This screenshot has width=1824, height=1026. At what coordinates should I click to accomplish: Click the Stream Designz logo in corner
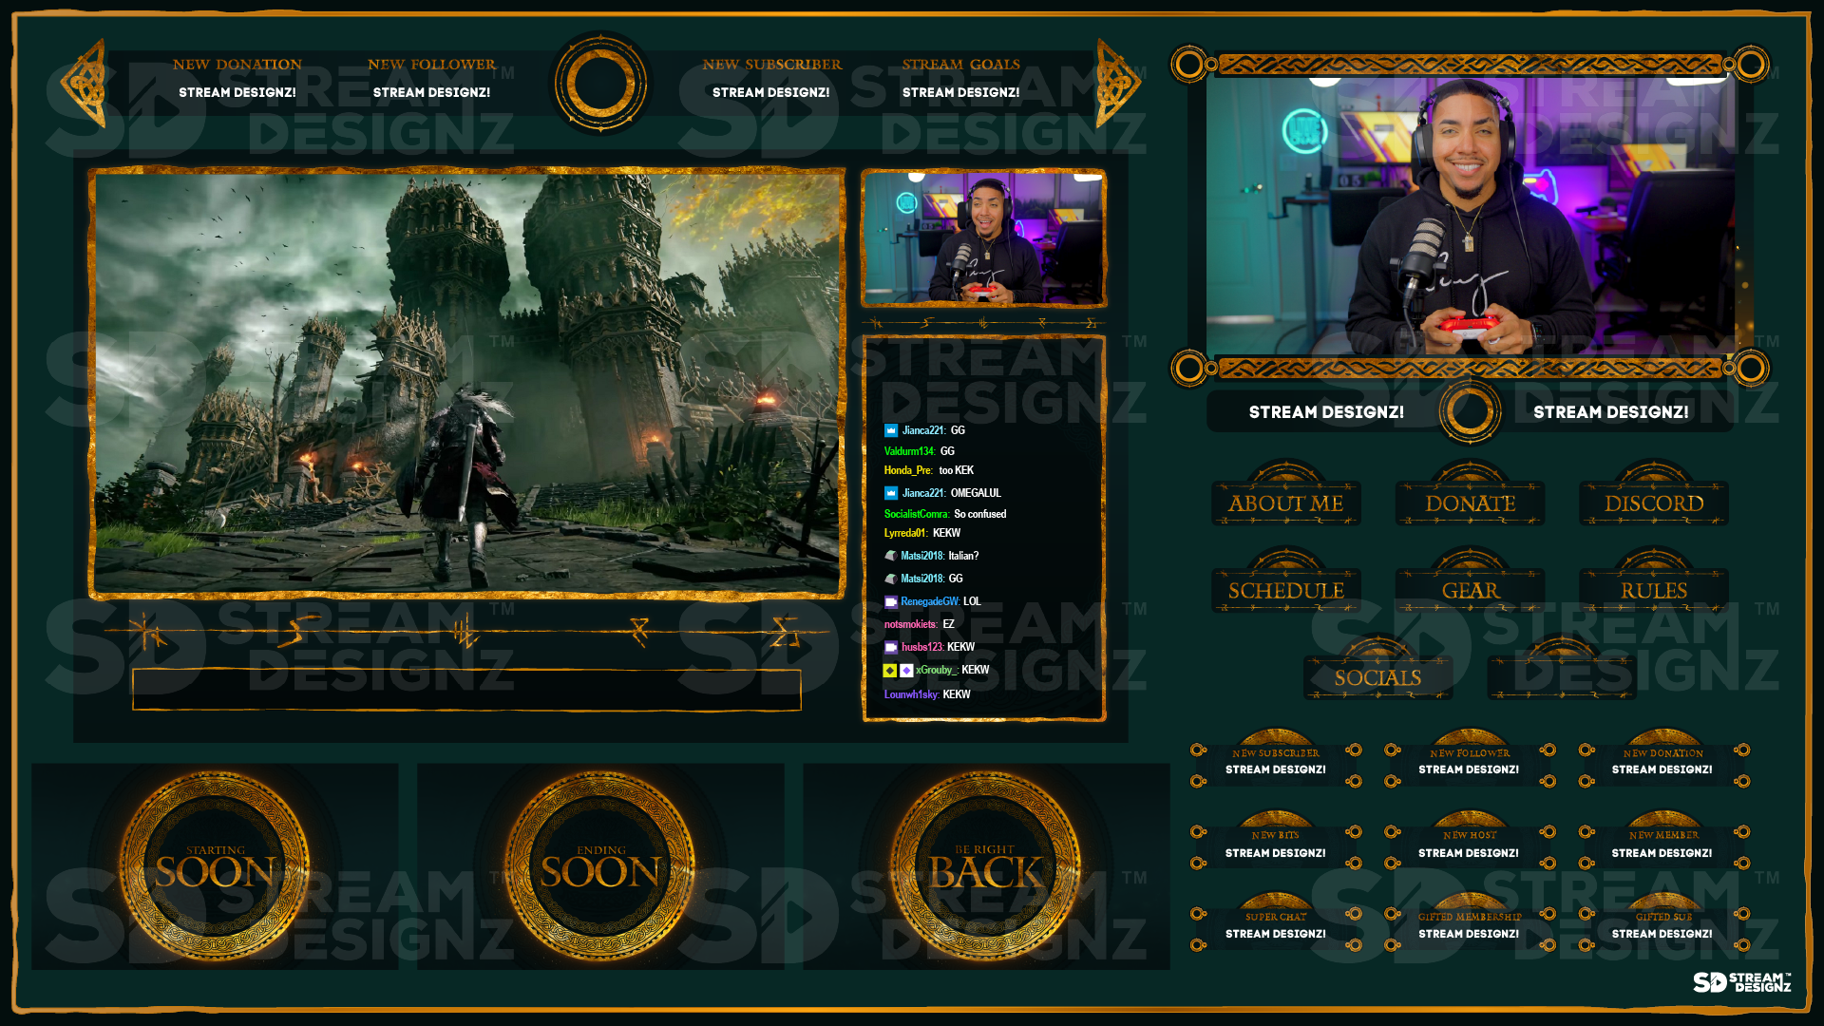point(1740,982)
